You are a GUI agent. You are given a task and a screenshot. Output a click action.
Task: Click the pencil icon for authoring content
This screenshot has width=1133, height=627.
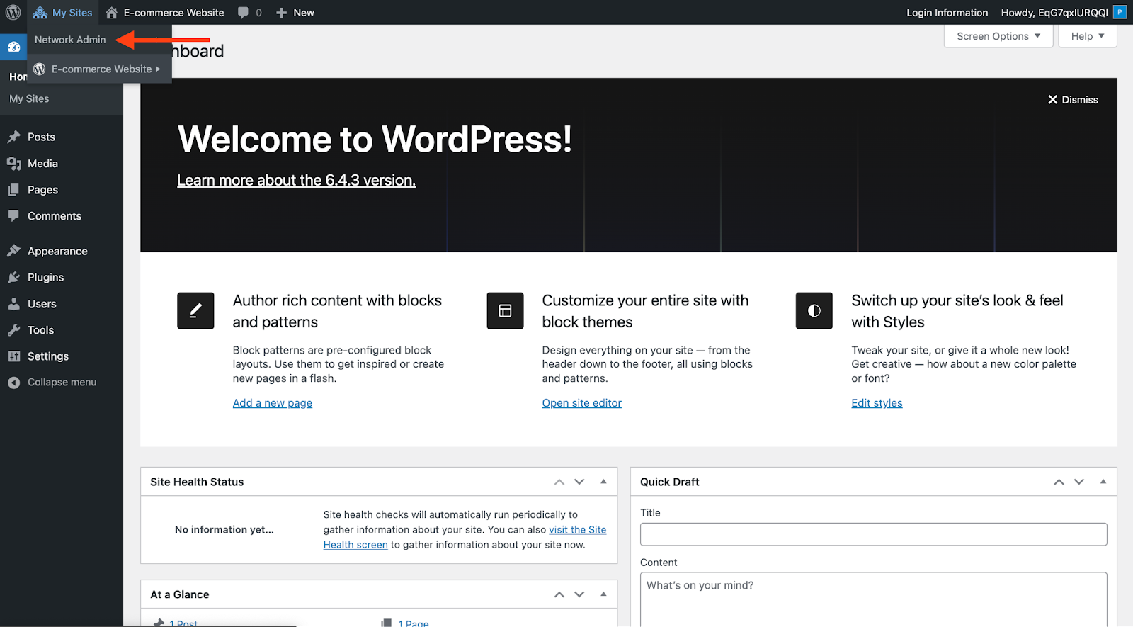[x=195, y=310]
